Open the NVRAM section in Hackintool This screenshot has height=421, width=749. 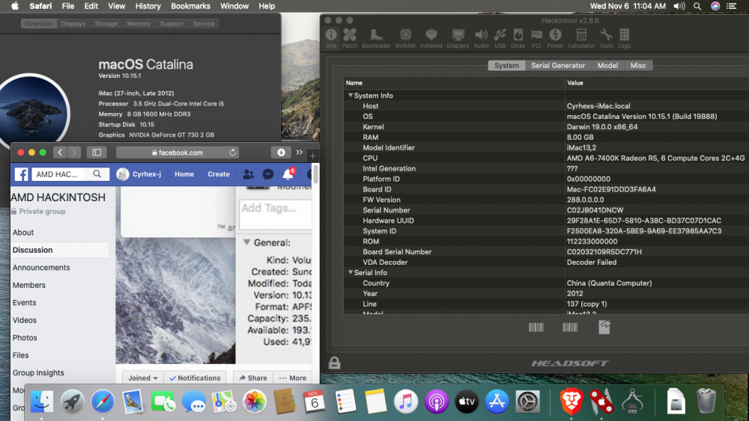coord(405,38)
